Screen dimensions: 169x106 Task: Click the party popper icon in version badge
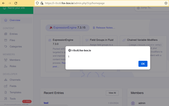click(x=51, y=28)
